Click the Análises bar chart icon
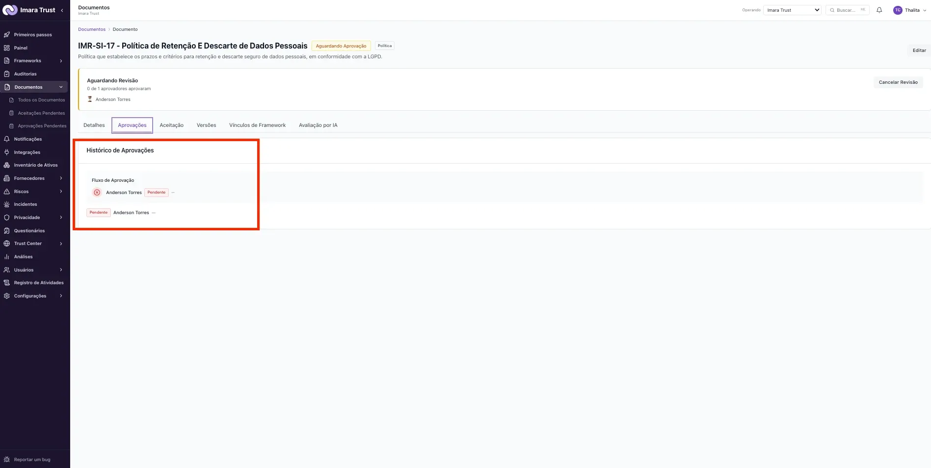The image size is (931, 468). pyautogui.click(x=7, y=257)
